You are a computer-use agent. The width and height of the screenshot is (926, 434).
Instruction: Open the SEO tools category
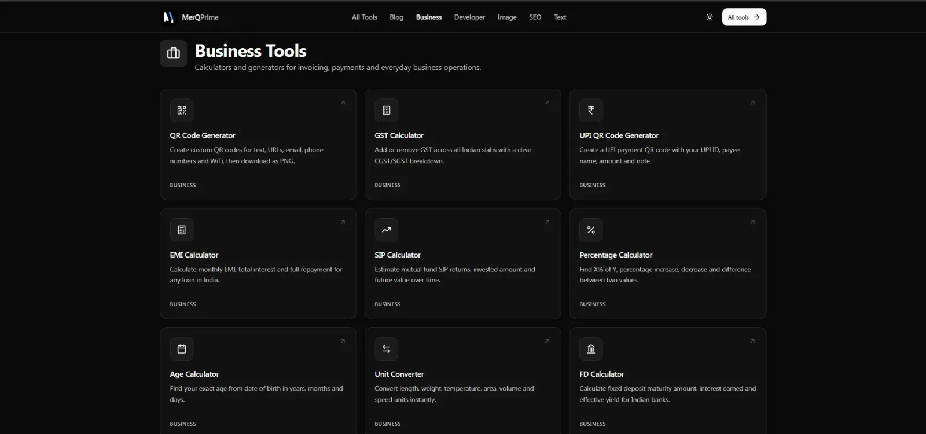pos(535,17)
